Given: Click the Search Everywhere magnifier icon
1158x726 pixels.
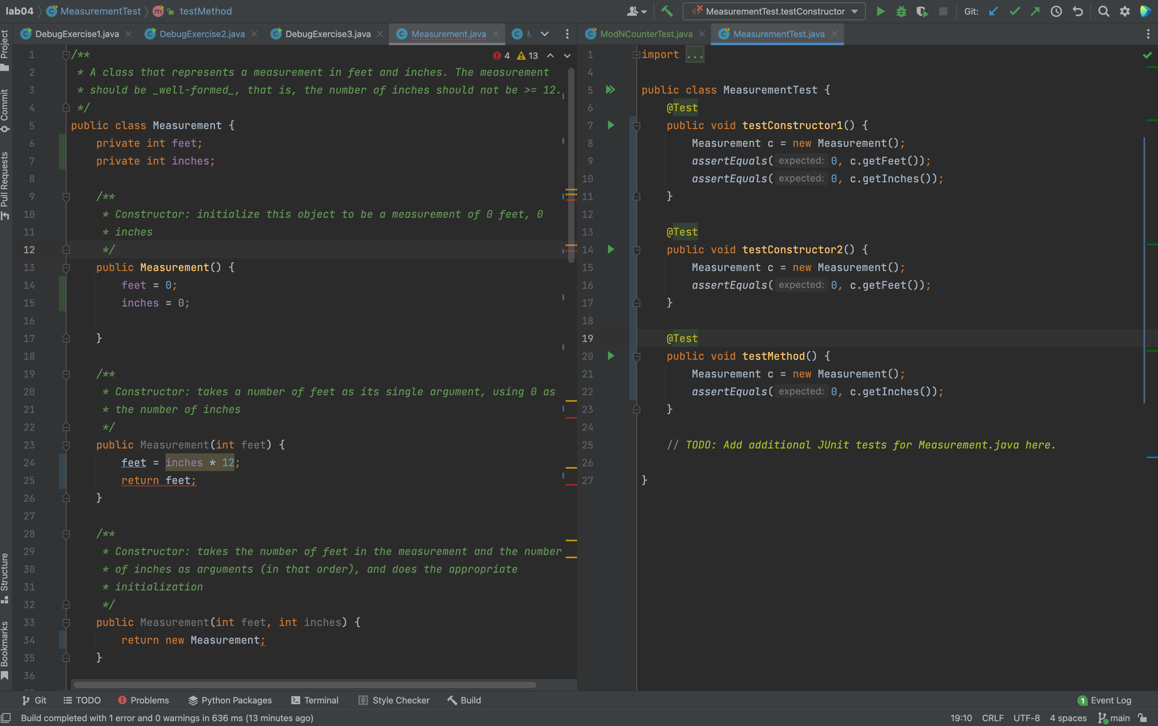Looking at the screenshot, I should (1103, 12).
